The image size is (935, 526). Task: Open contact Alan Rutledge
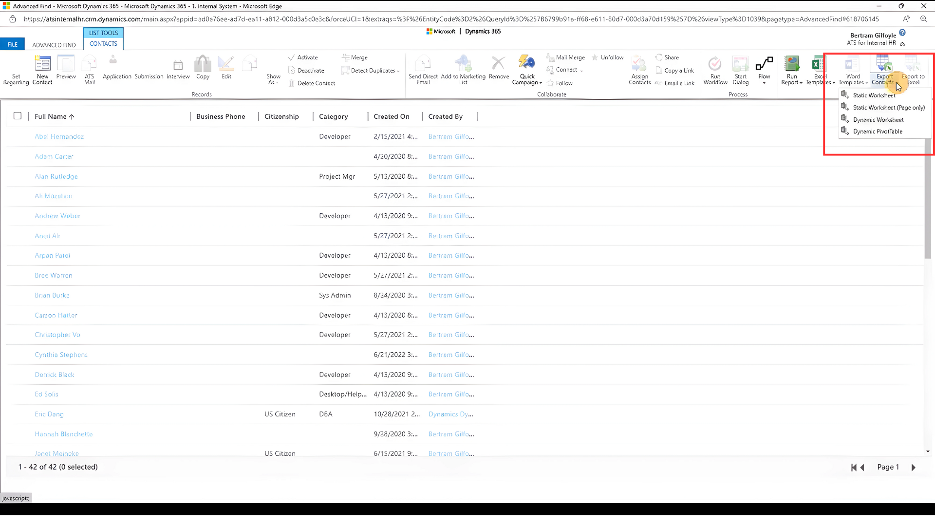56,176
